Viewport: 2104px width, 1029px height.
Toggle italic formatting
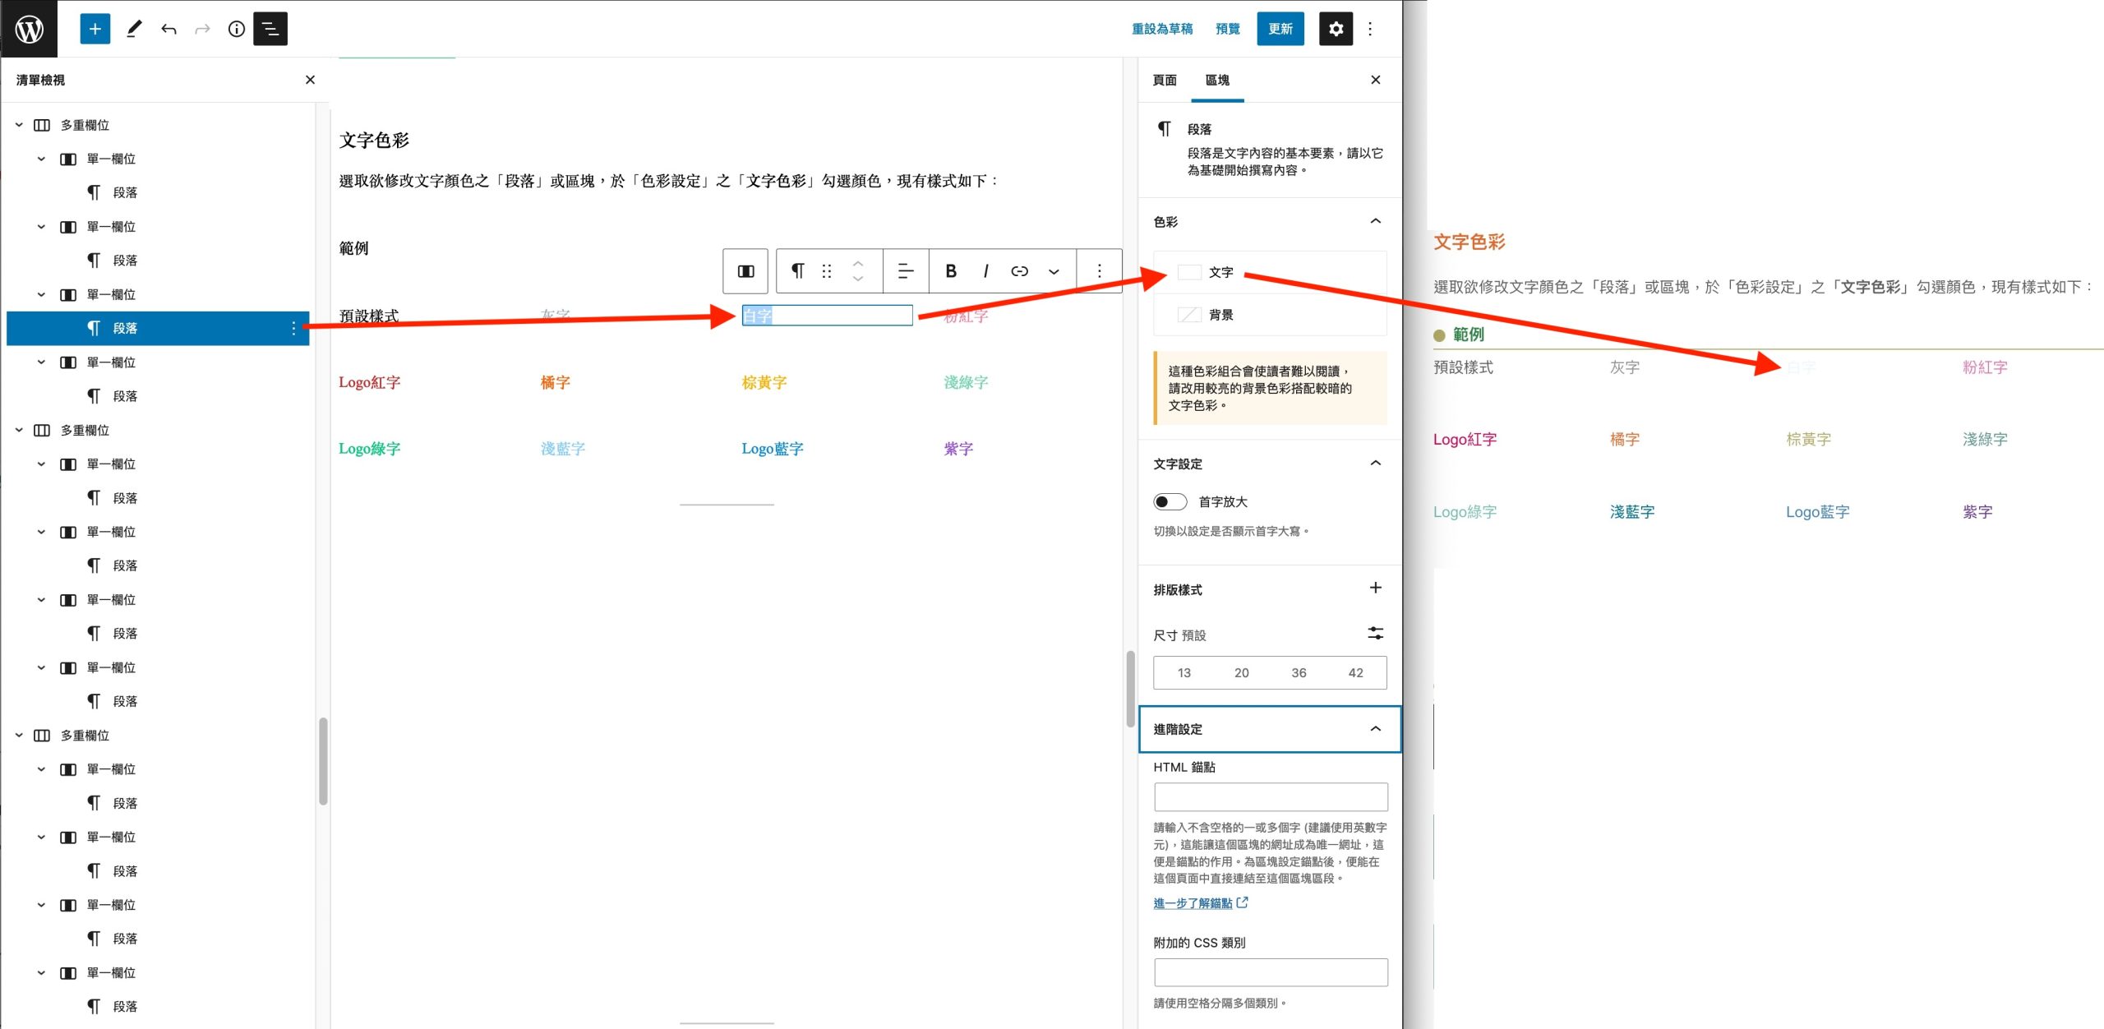(x=985, y=271)
